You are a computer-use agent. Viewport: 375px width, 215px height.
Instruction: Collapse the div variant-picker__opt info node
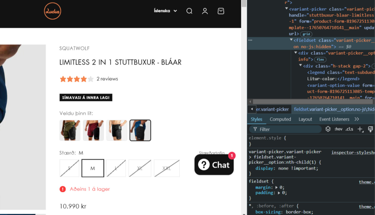296,53
